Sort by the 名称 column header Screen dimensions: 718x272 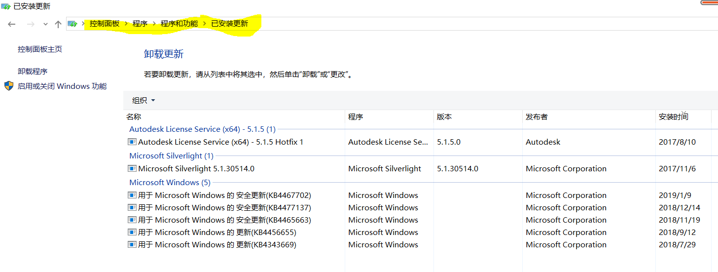[234, 117]
